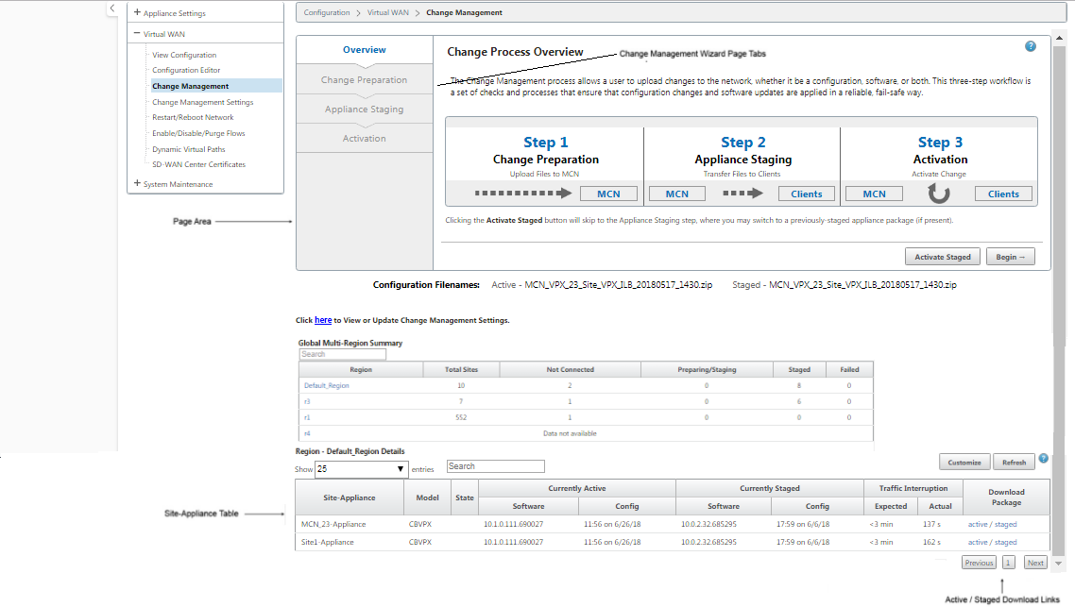Expand the System Maintenance tree node
The image size is (1075, 607).
click(137, 183)
